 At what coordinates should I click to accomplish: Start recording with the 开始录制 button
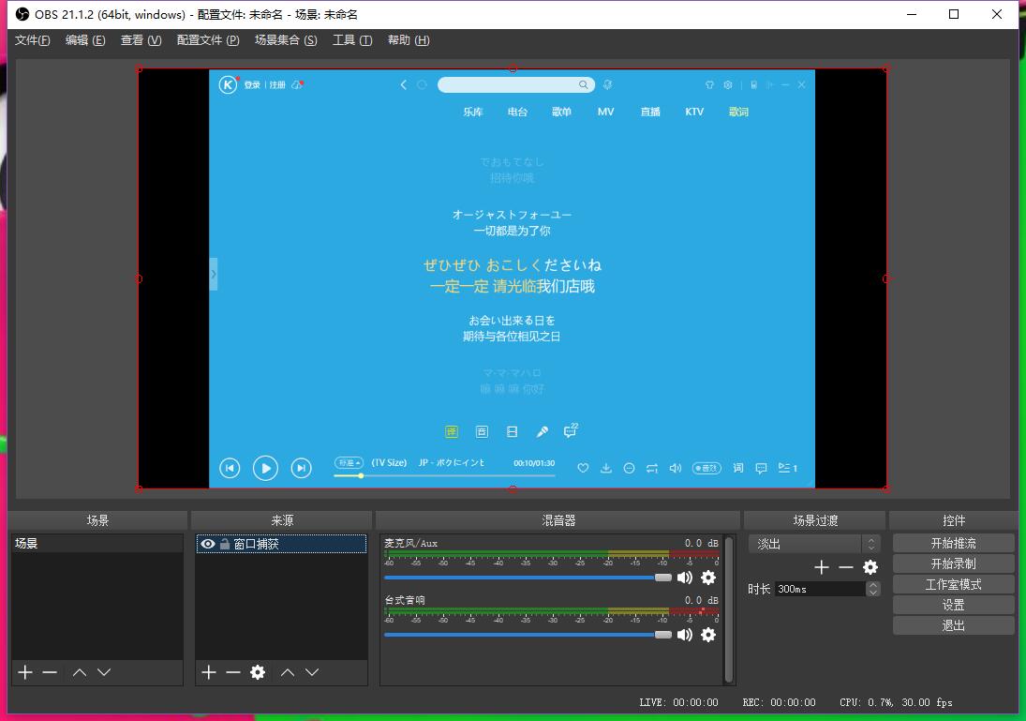point(953,563)
